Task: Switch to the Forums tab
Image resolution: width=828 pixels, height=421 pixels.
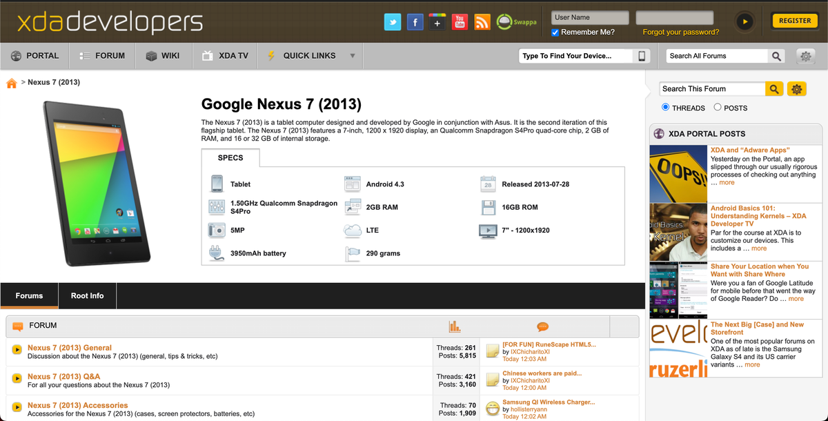Action: tap(30, 295)
